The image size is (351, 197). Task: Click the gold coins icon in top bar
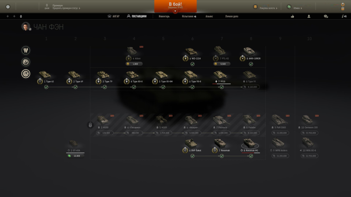(255, 7)
